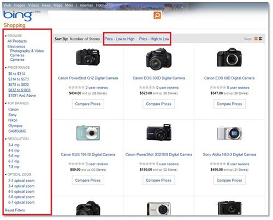Switch to grid view icon
Viewport: 273px width, 220px height.
(x=256, y=39)
